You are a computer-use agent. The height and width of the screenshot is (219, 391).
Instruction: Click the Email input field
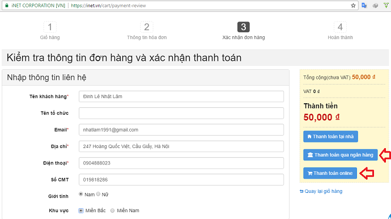click(181, 129)
